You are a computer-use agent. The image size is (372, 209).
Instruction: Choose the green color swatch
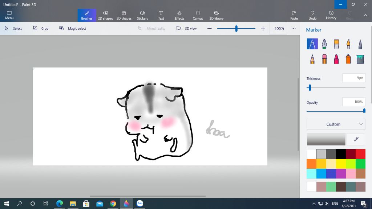pos(361,164)
